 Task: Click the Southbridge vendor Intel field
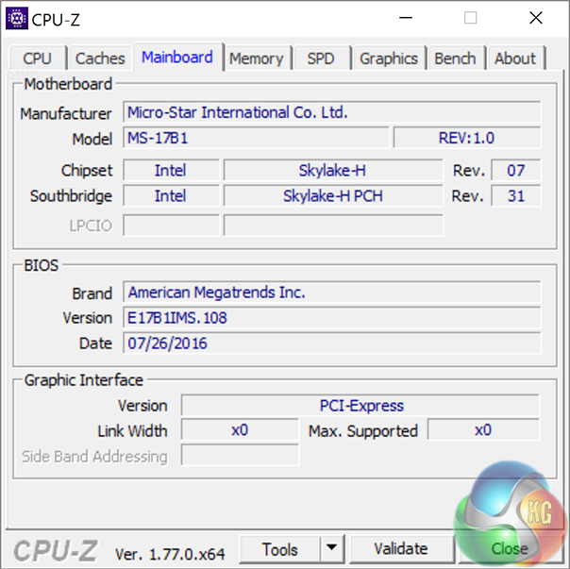tap(171, 196)
